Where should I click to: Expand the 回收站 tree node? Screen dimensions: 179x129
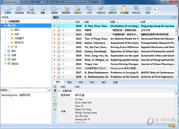pyautogui.click(x=5, y=63)
